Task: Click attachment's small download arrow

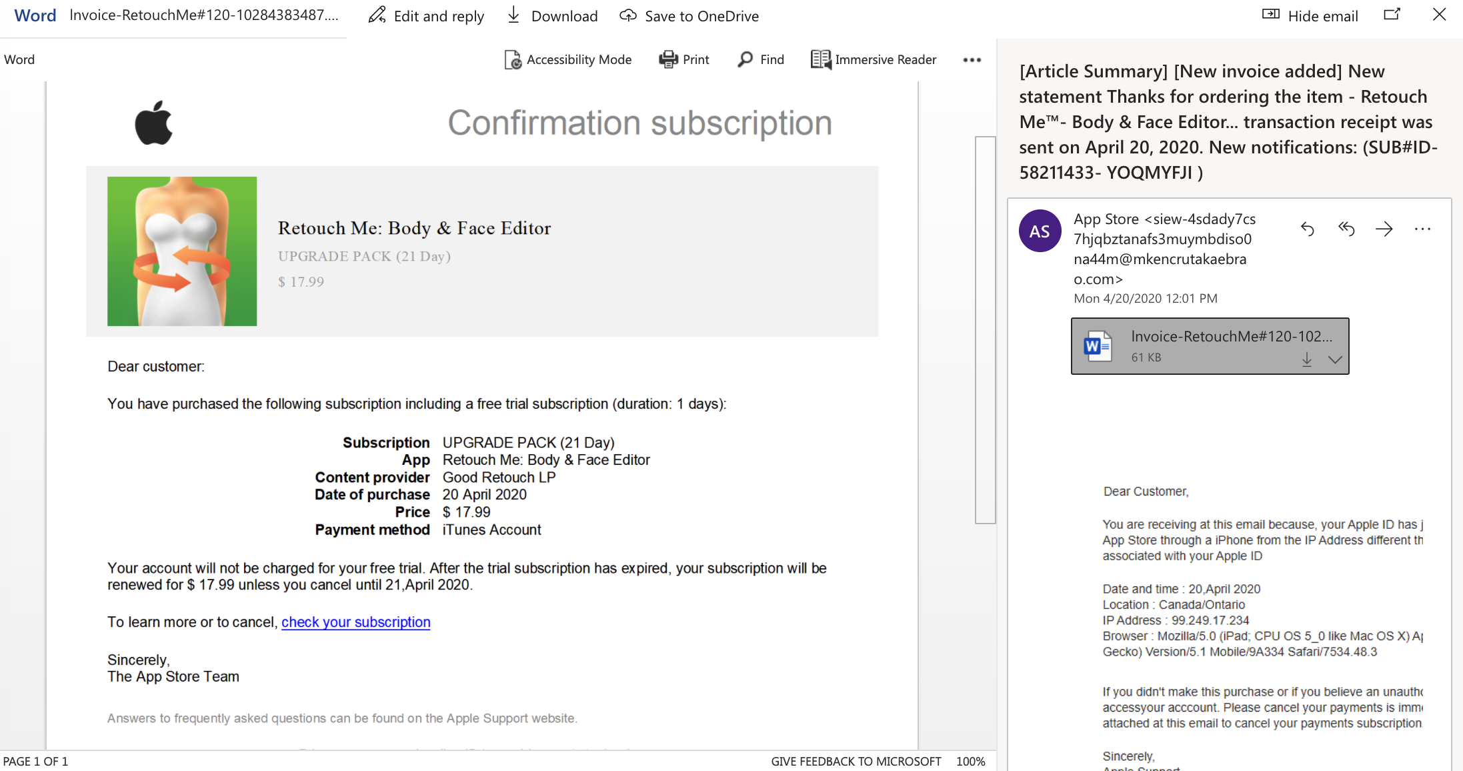Action: pyautogui.click(x=1307, y=359)
